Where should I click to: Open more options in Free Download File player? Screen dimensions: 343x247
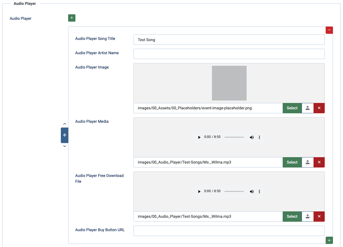[x=259, y=192]
